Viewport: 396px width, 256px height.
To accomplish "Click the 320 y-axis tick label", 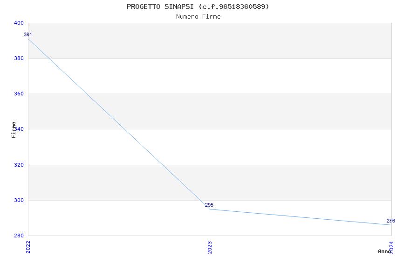I will coord(19,165).
